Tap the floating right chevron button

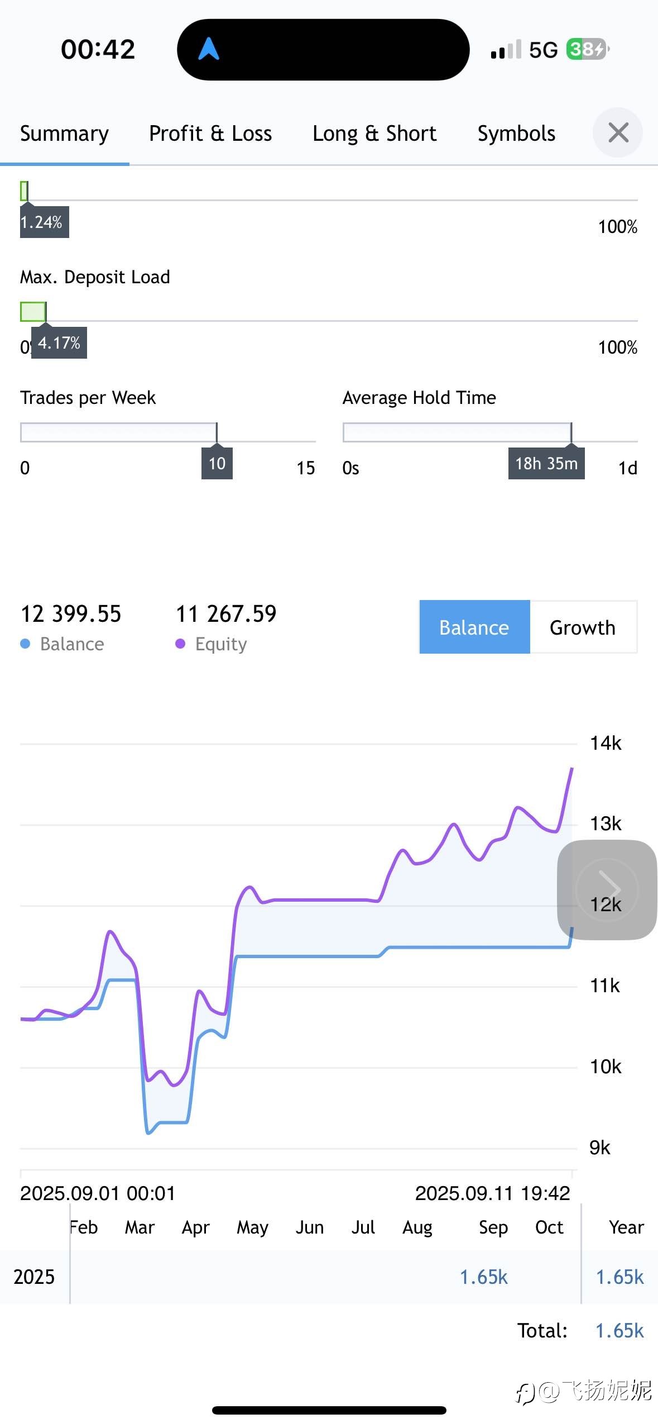point(607,889)
